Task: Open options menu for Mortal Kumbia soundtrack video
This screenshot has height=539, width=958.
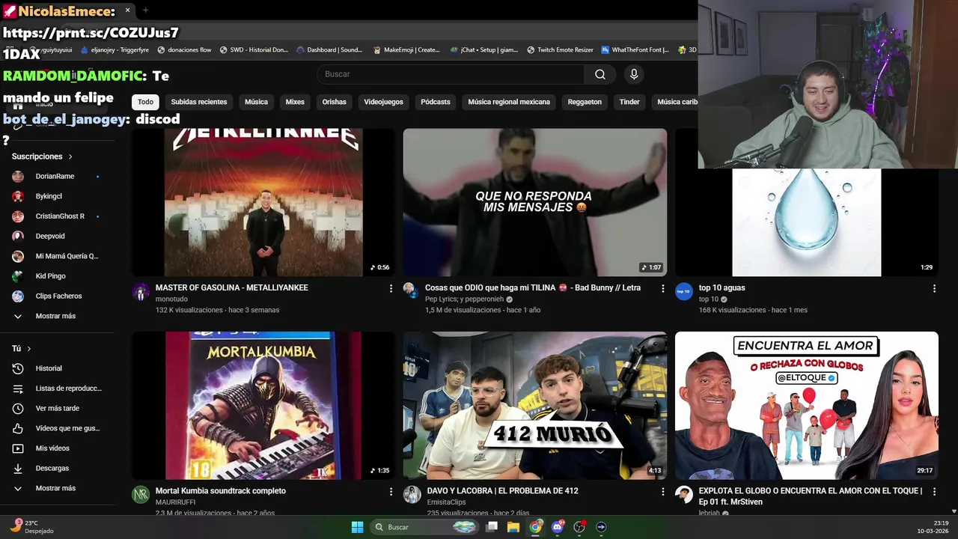Action: [391, 492]
